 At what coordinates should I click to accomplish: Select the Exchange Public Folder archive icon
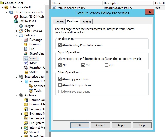(26, 118)
